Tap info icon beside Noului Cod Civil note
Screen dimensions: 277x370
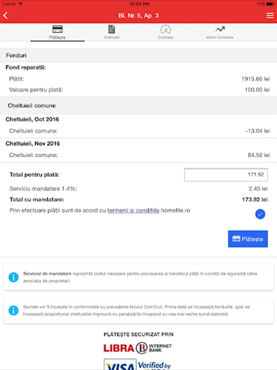[14, 310]
